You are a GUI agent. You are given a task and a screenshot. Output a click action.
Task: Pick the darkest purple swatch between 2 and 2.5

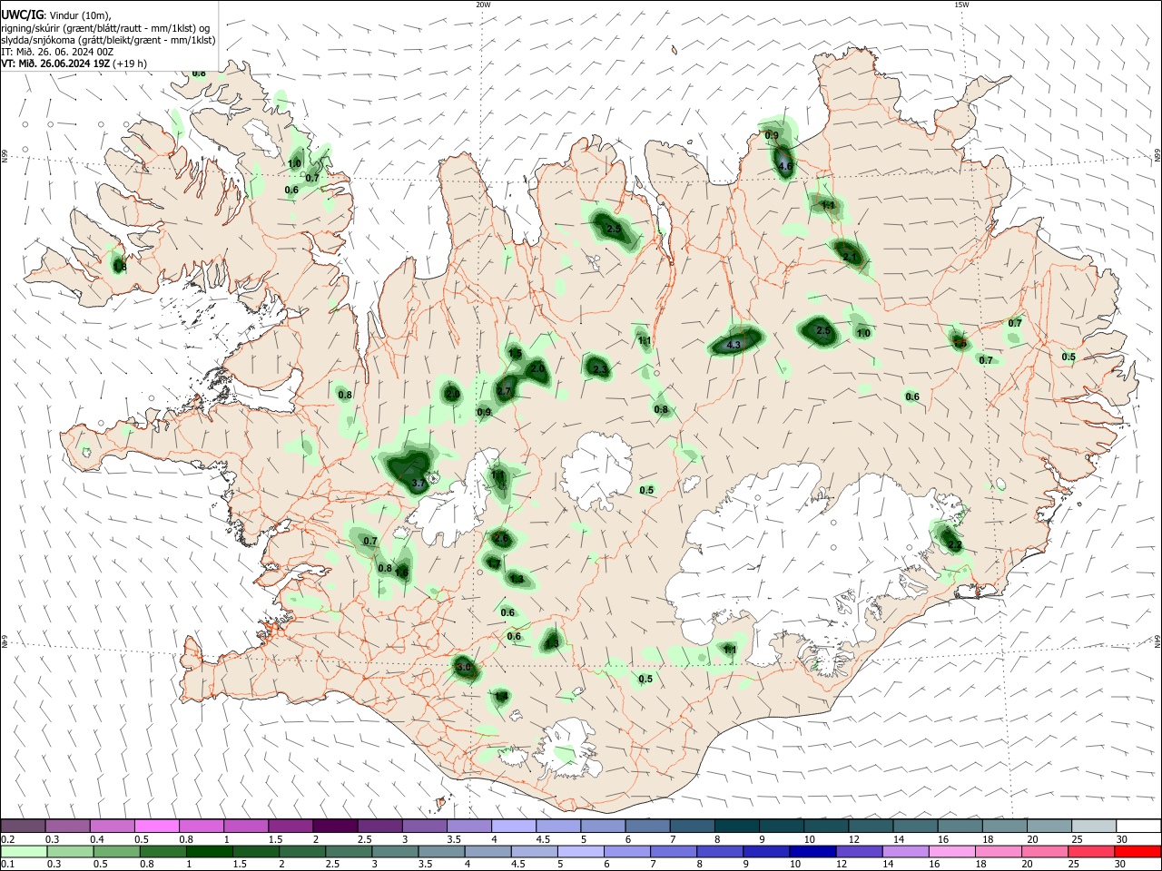(x=335, y=826)
